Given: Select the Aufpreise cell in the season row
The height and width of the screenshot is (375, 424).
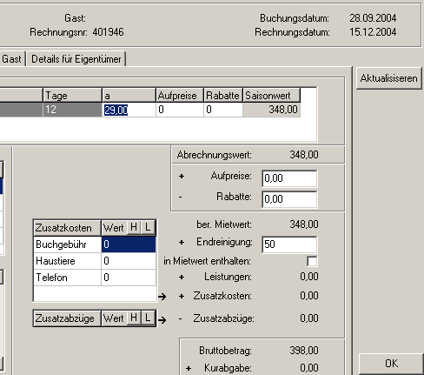Looking at the screenshot, I should tap(180, 110).
